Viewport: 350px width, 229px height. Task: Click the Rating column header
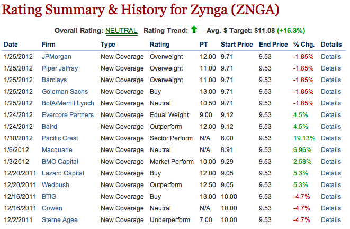point(160,44)
